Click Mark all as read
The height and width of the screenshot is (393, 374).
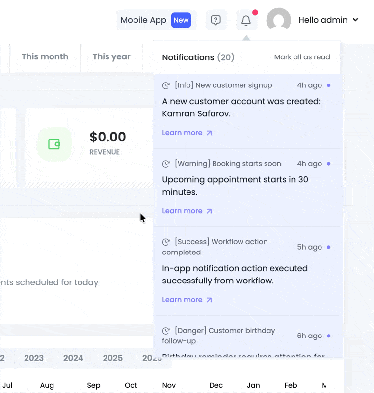302,57
